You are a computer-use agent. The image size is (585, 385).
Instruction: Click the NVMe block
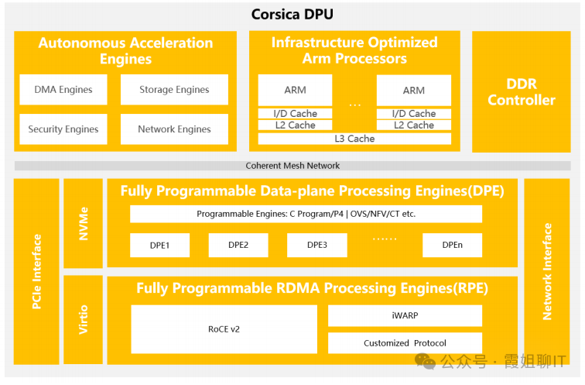[84, 223]
